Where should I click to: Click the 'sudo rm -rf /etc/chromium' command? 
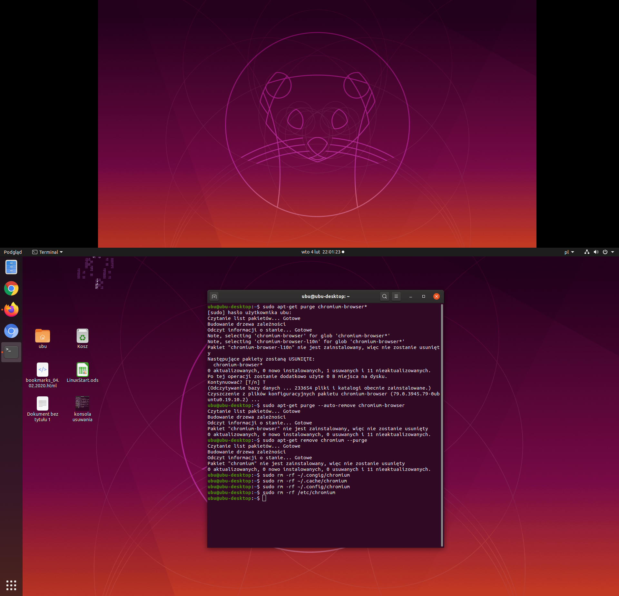pos(299,492)
